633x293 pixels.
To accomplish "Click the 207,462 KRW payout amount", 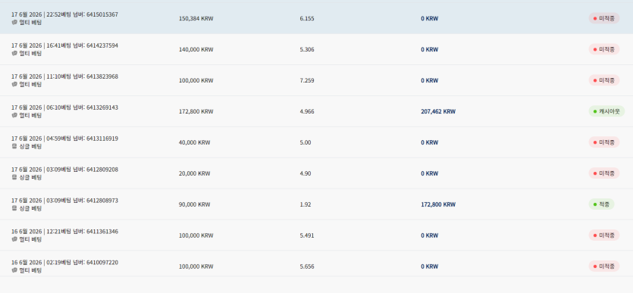I will tap(438, 111).
